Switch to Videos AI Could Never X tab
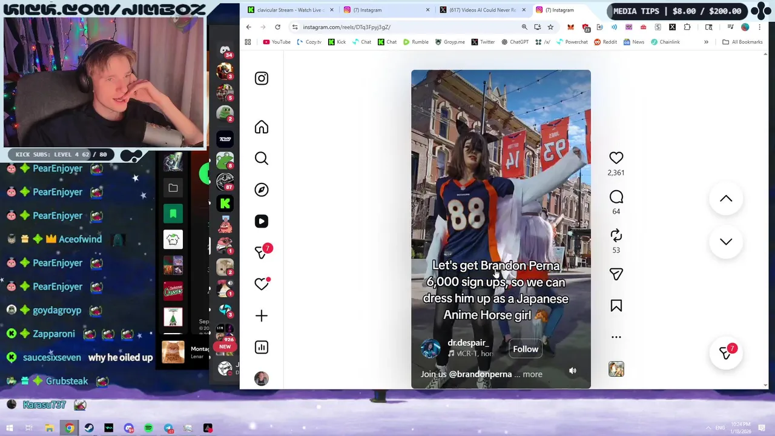 click(x=482, y=10)
